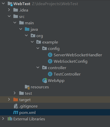Expand the test folder node
The height and width of the screenshot is (127, 110).
click(15, 93)
